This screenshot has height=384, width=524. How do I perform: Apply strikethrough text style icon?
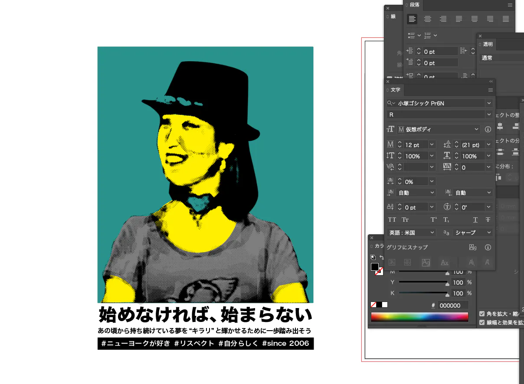point(488,220)
